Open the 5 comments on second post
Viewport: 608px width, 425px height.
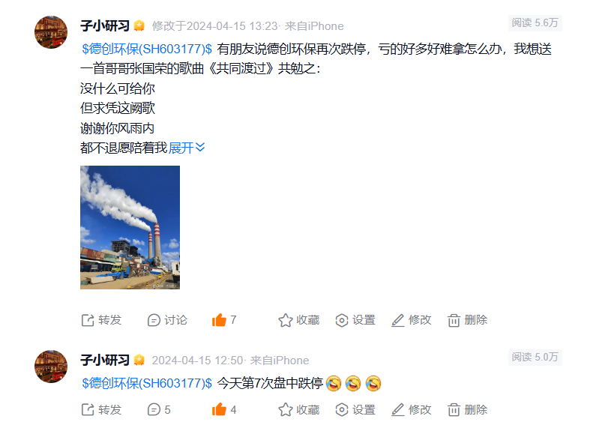coord(159,409)
